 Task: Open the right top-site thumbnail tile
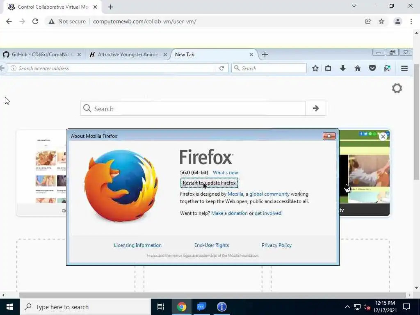pyautogui.click(x=365, y=173)
